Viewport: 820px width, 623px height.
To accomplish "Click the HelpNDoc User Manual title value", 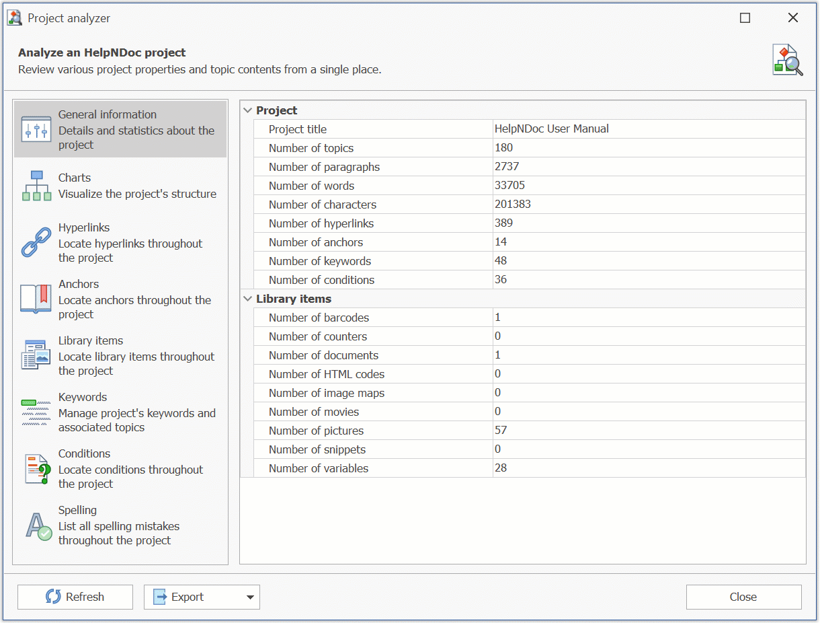I will (551, 129).
